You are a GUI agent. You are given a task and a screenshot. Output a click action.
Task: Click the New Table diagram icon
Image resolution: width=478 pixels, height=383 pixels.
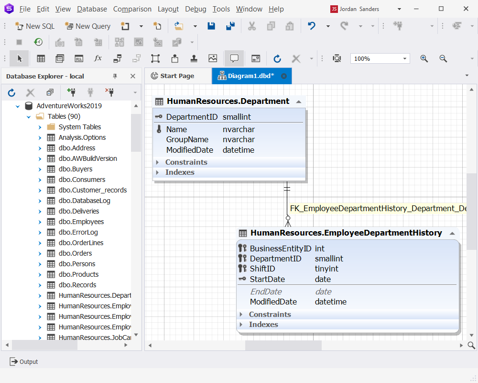click(x=41, y=58)
